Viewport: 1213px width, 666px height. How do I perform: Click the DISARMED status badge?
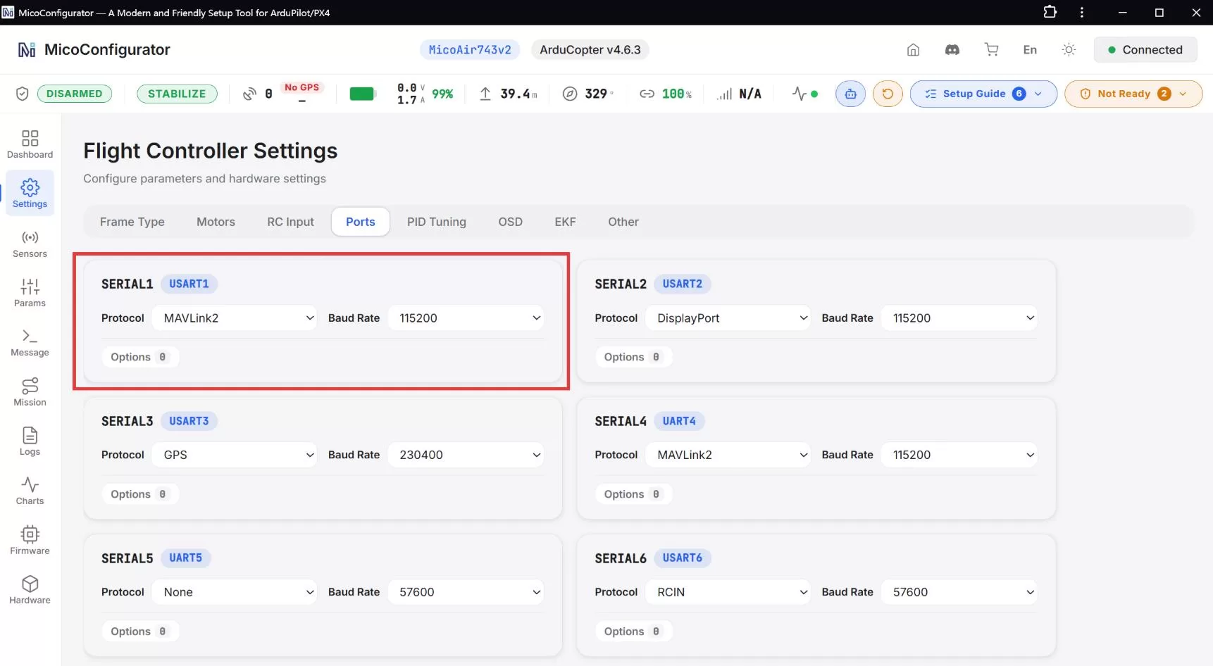[75, 94]
